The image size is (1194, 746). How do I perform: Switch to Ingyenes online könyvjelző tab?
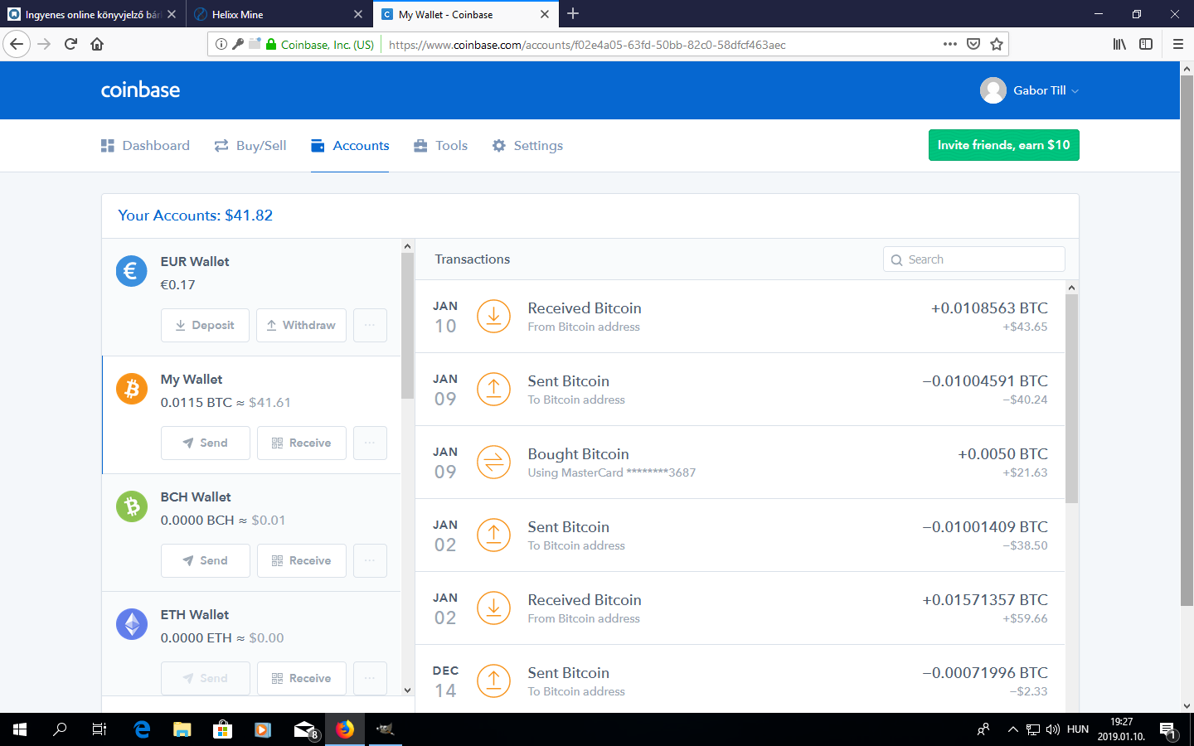[92, 14]
